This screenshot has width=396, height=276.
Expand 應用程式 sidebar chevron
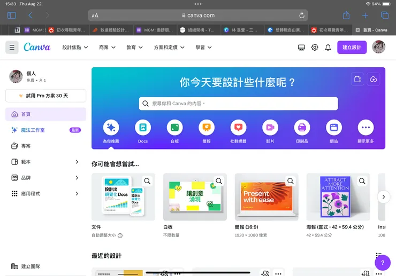click(x=77, y=194)
